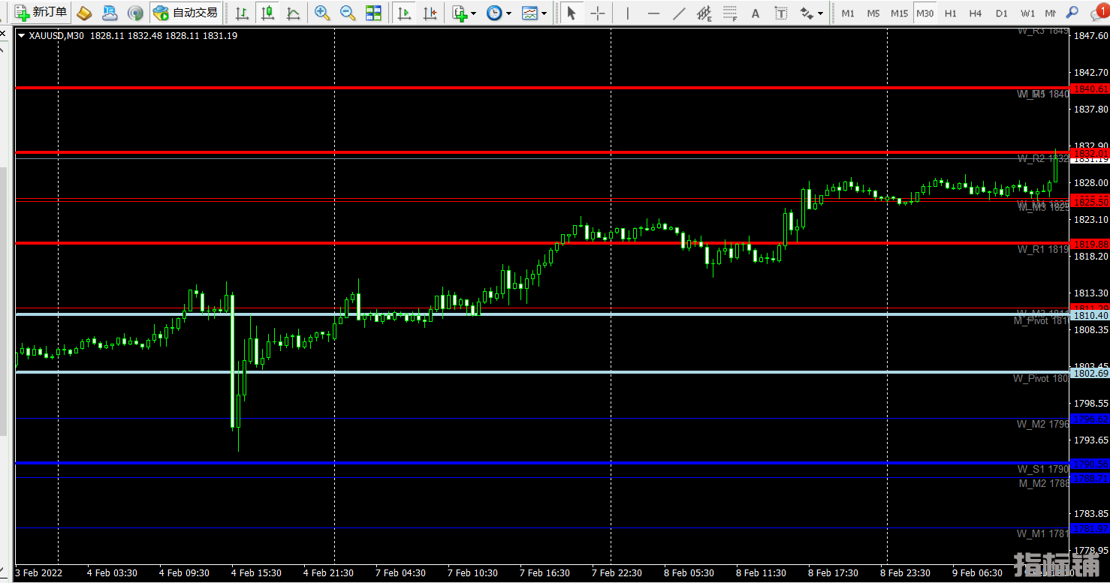Switch chart to bar chart mode
Image resolution: width=1110 pixels, height=583 pixels.
pos(242,13)
